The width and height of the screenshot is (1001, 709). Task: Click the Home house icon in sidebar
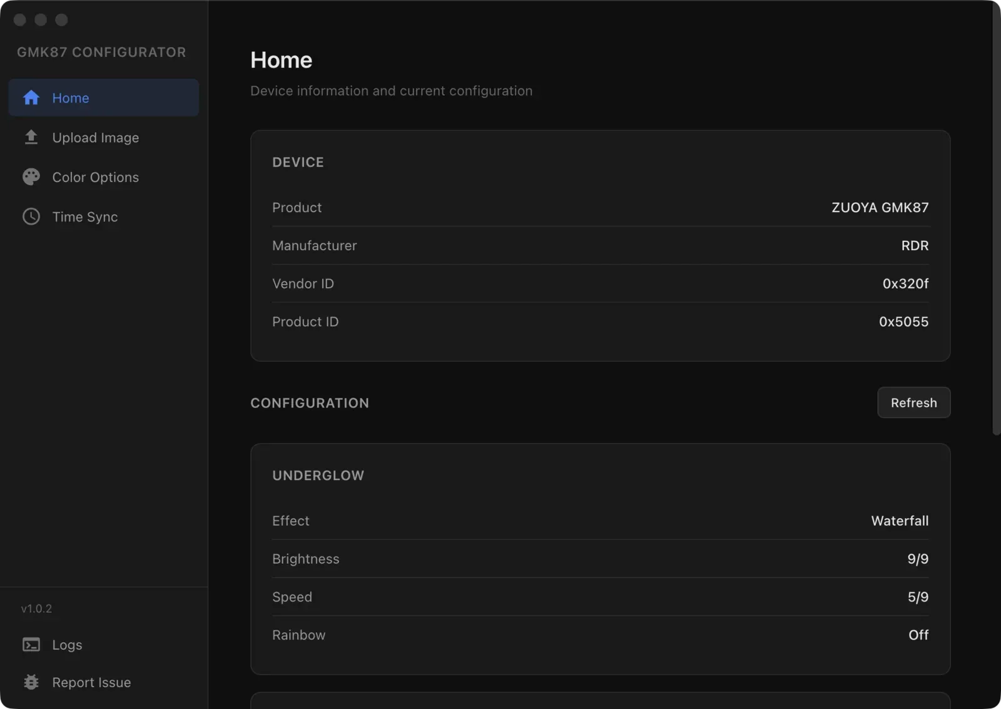(31, 98)
